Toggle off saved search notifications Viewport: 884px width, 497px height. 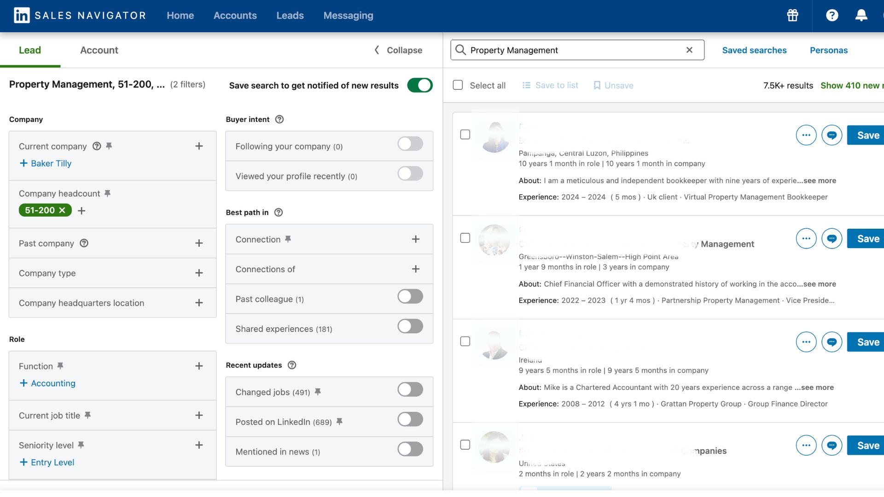tap(419, 85)
